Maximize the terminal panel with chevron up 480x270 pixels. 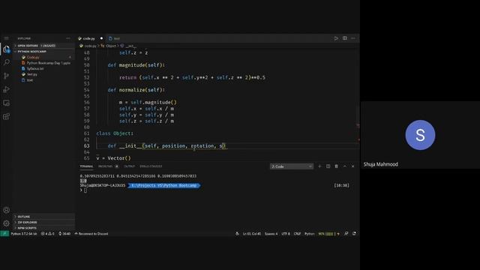pos(345,166)
